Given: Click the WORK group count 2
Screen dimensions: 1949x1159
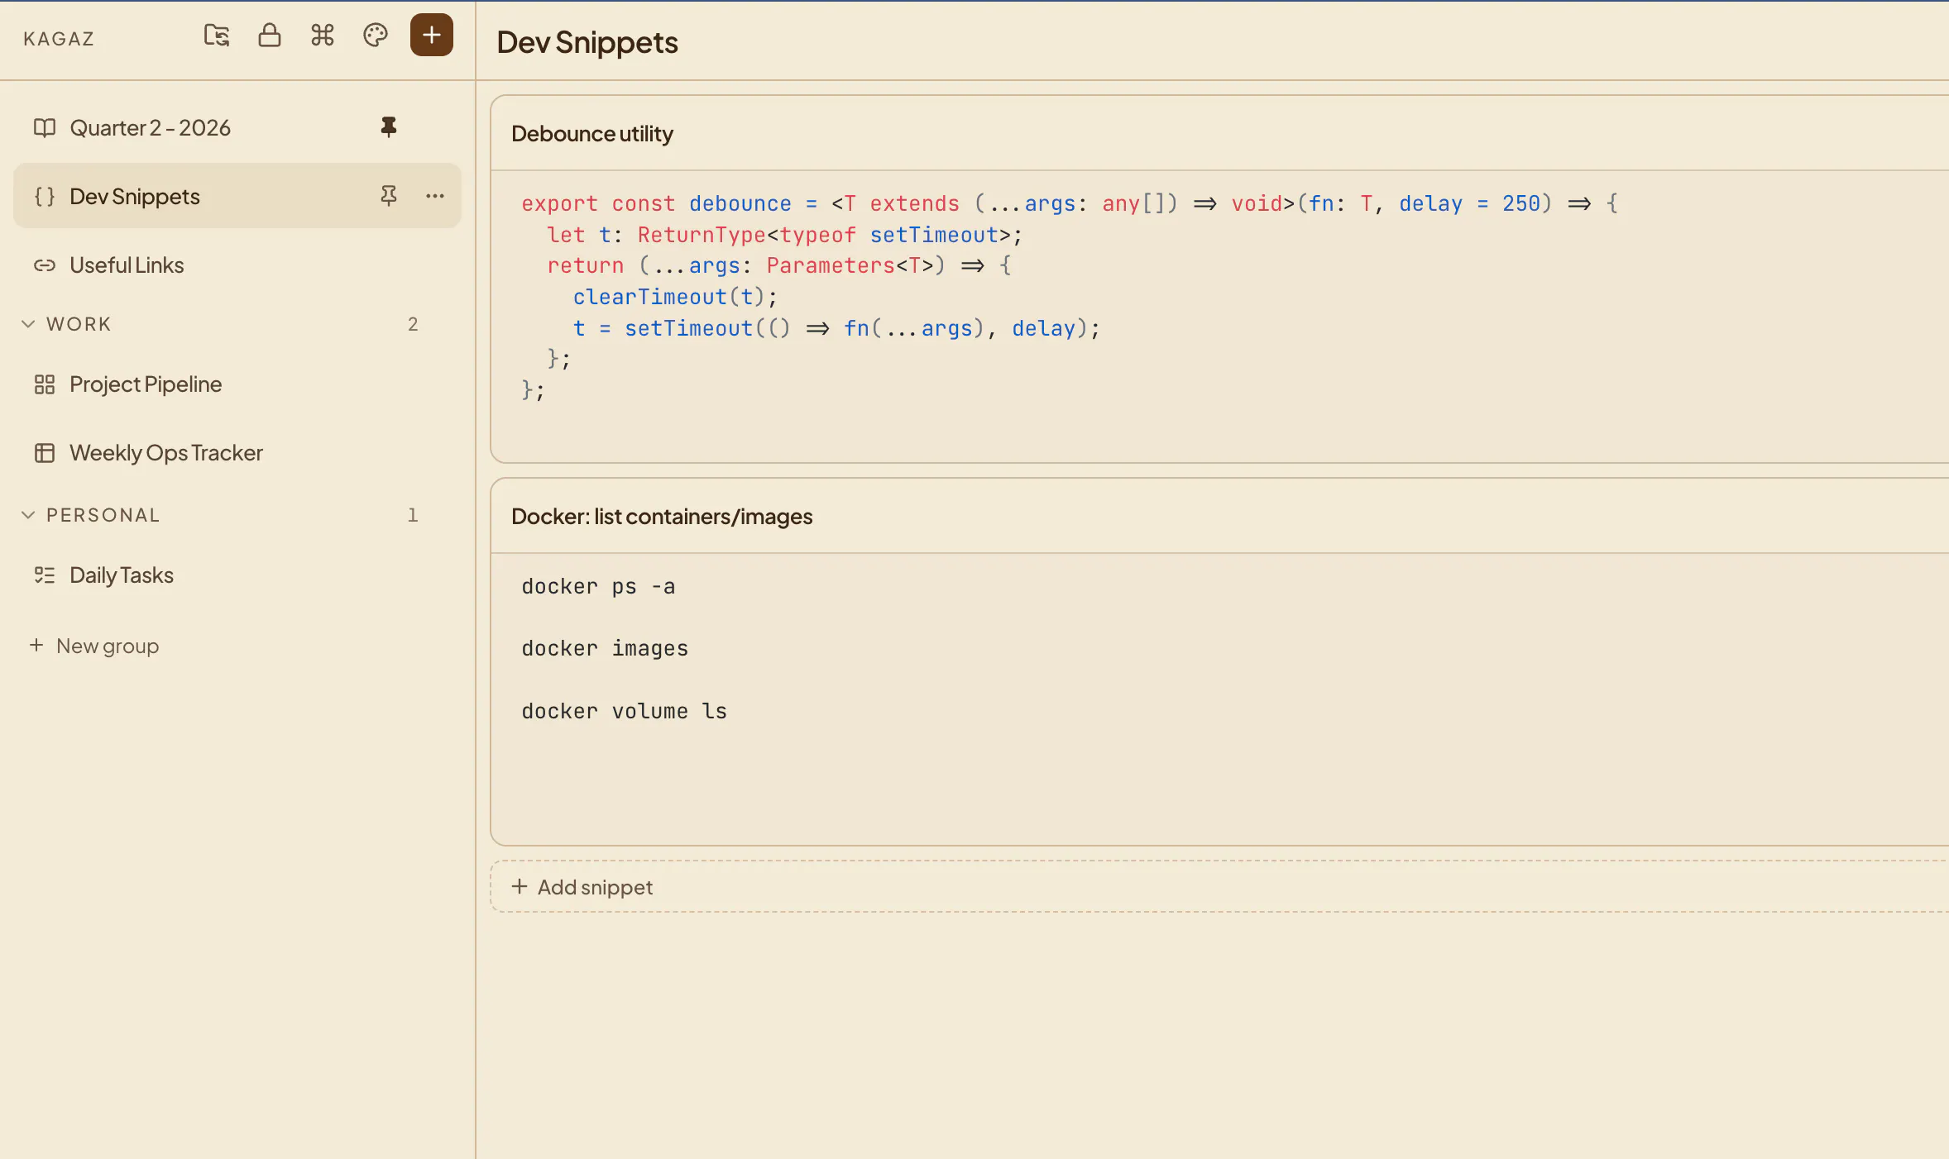Looking at the screenshot, I should [x=413, y=324].
